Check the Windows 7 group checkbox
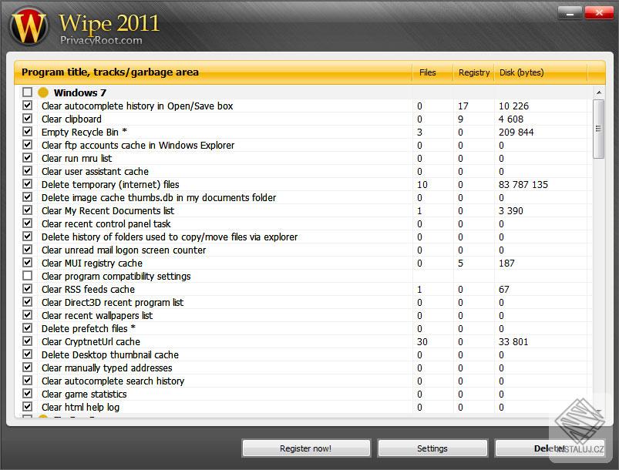 tap(27, 92)
